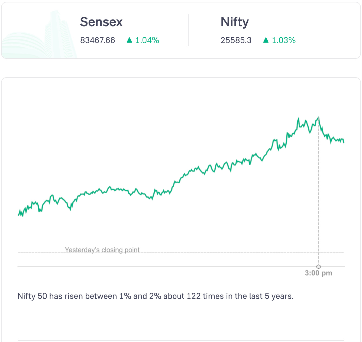
Task: Click the Nifty value 25585.3
Action: pos(236,40)
